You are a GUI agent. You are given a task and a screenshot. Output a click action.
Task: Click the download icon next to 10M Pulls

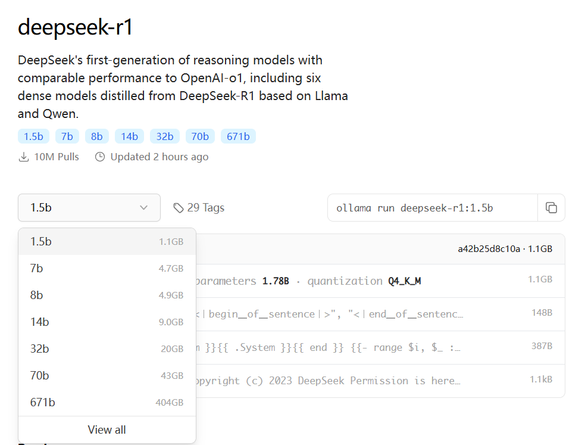coord(24,156)
